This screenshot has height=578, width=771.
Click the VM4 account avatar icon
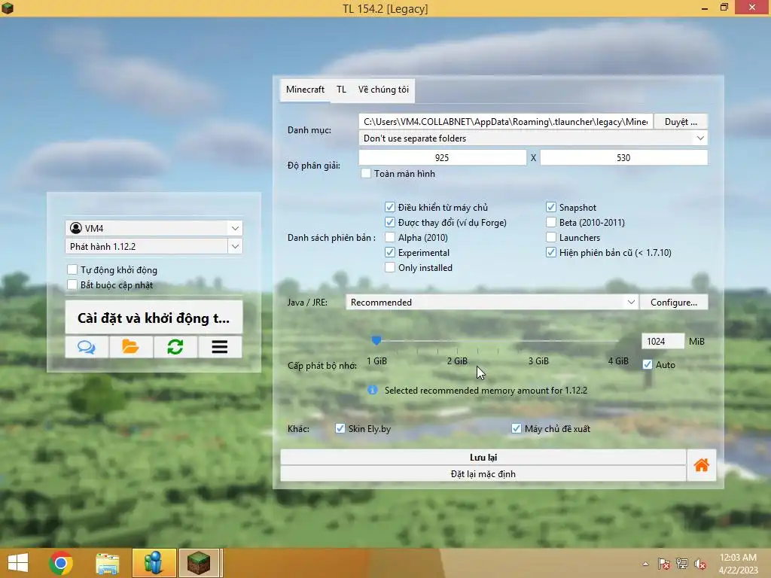click(x=76, y=228)
